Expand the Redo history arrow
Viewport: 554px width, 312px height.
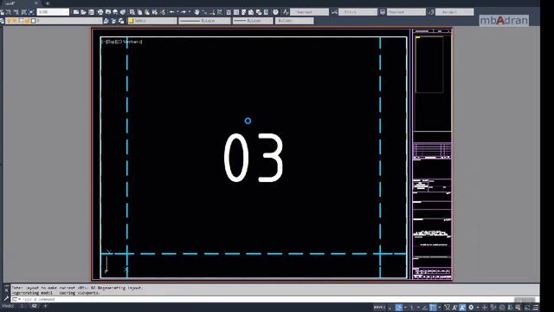coord(190,12)
